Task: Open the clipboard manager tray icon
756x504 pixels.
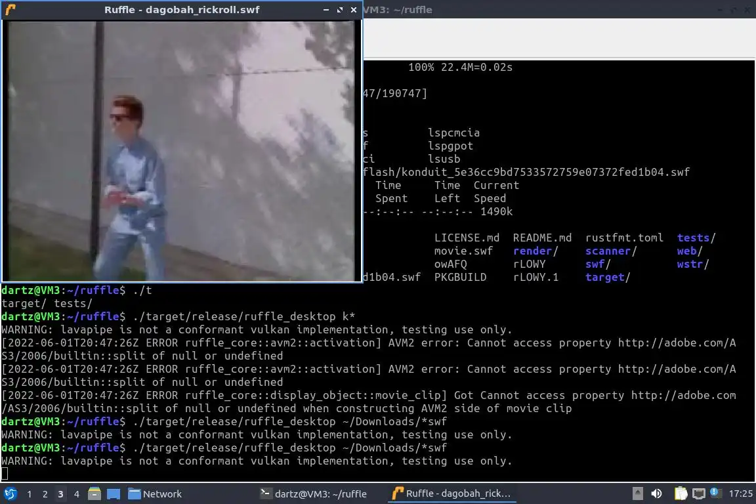Action: (x=681, y=493)
